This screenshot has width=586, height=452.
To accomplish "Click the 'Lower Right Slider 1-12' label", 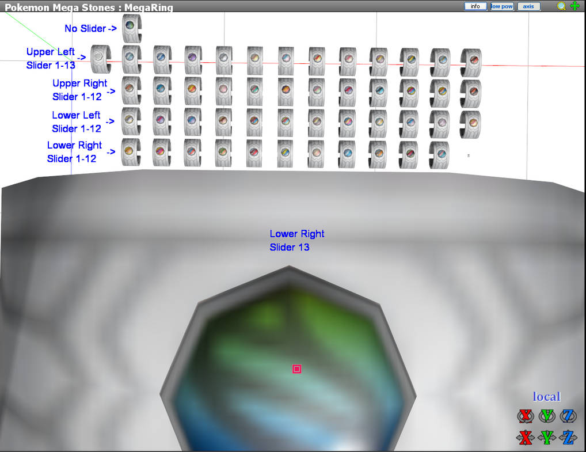I will pos(74,152).
